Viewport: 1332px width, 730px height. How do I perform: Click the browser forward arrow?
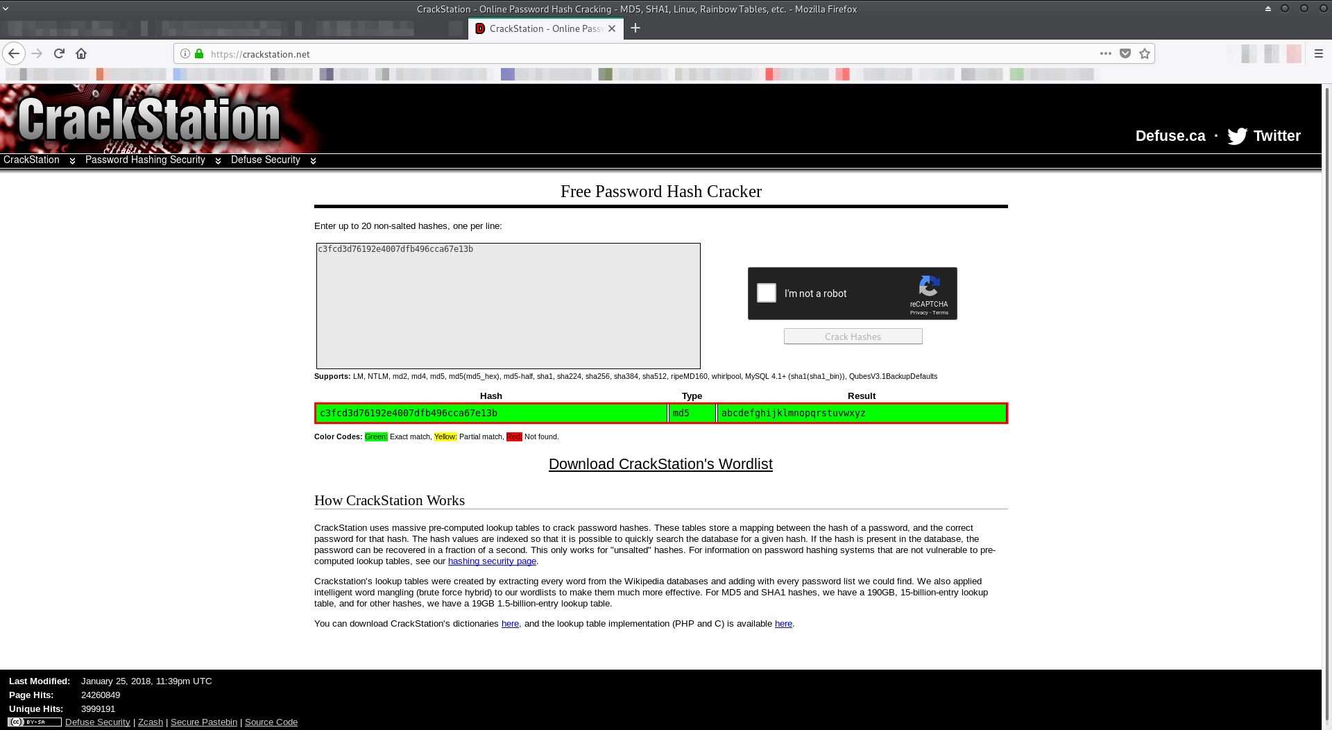click(x=37, y=53)
